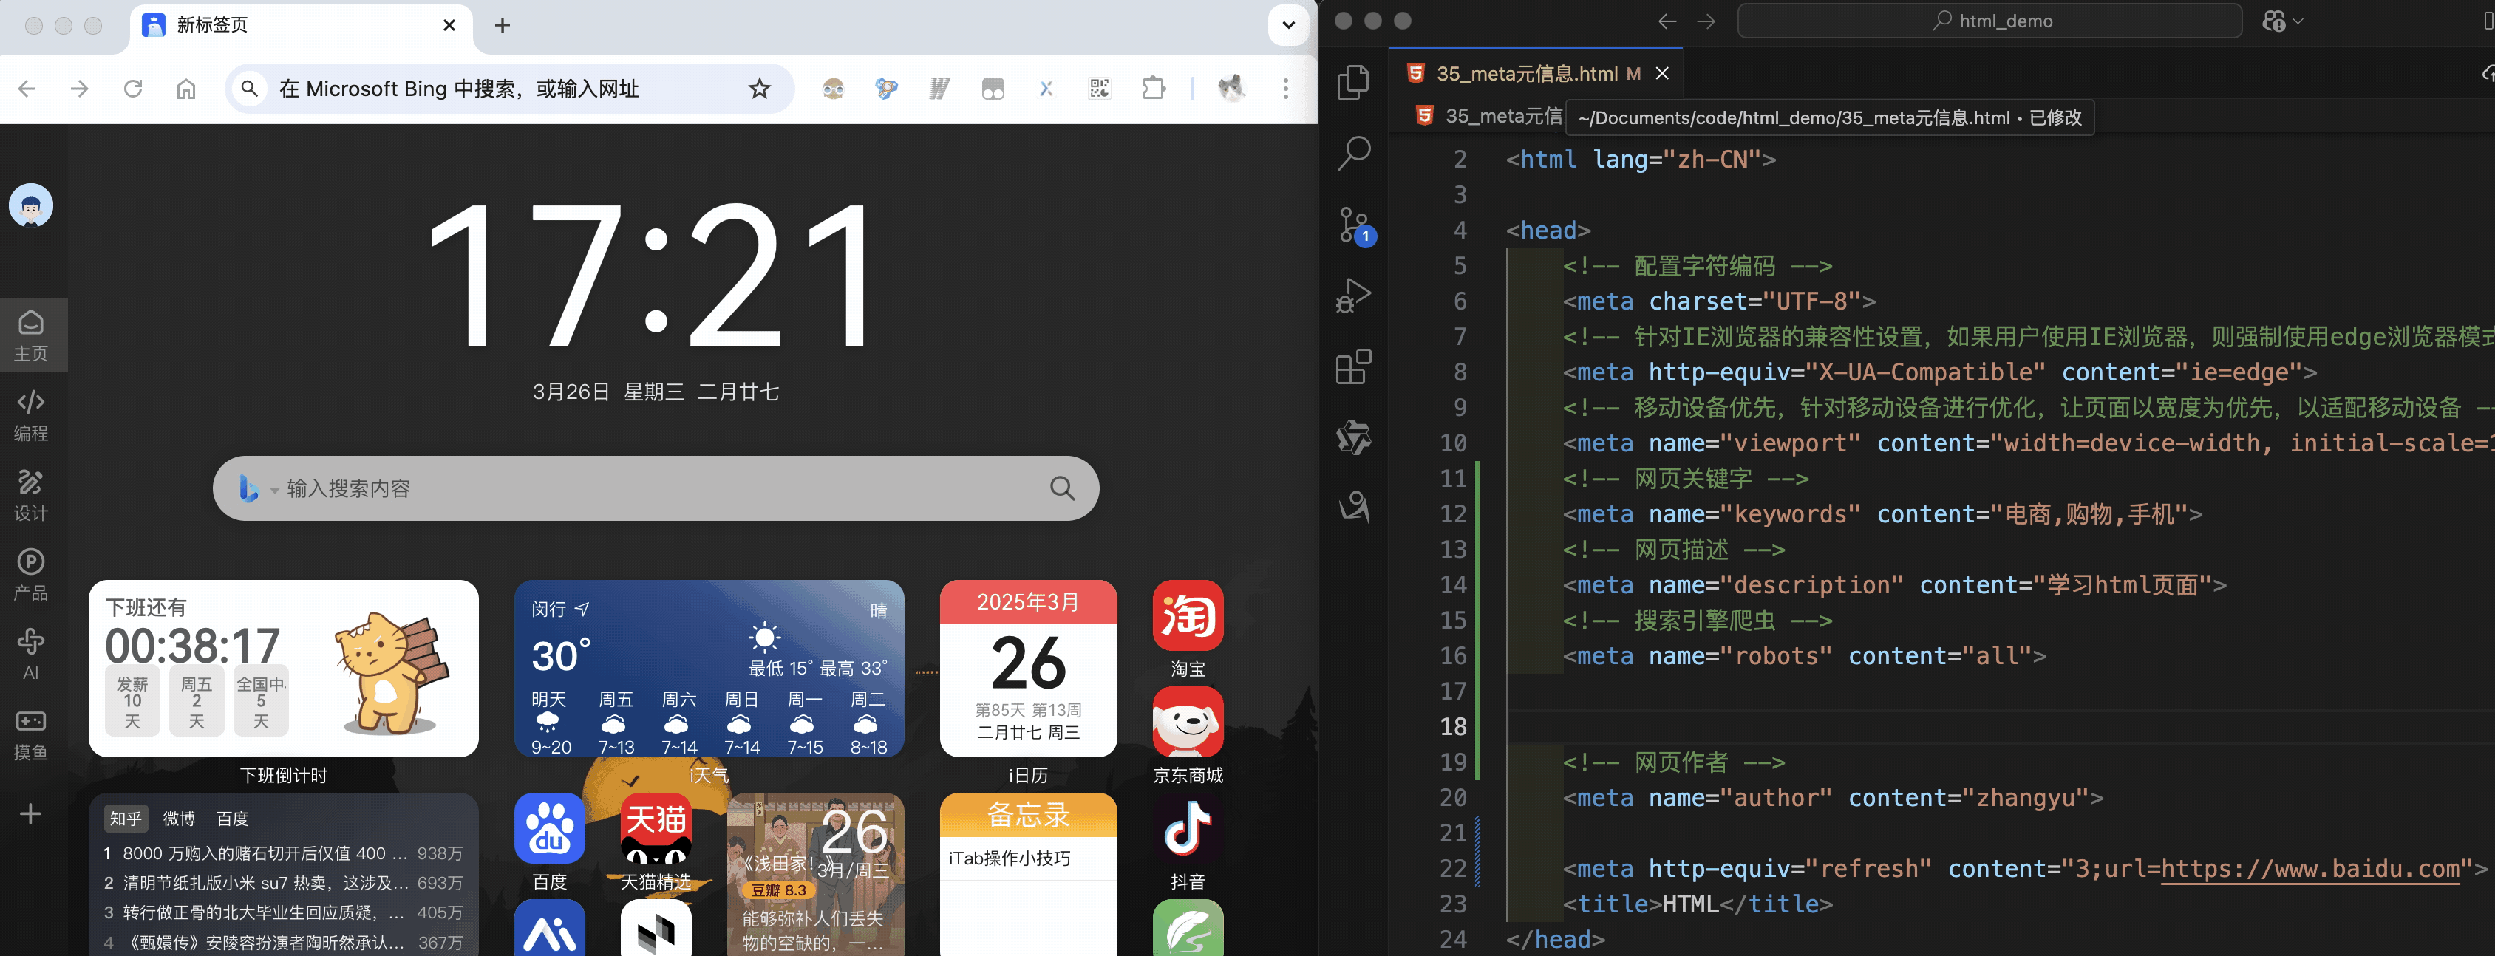
Task: Switch hot list to 微博 tab
Action: [x=179, y=819]
